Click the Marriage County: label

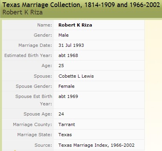(x=33, y=124)
